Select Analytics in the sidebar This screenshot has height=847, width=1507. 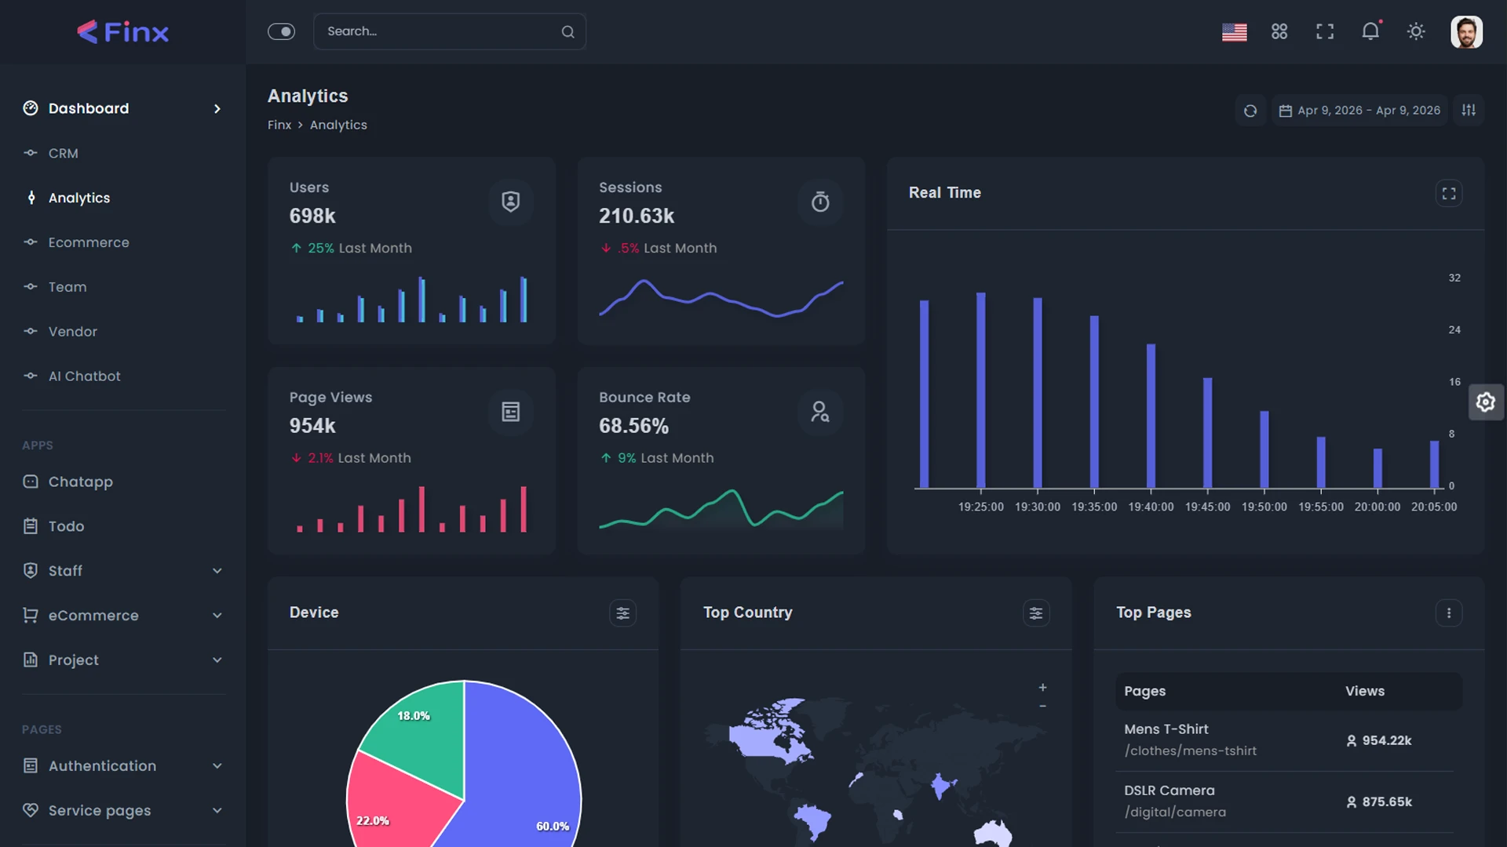78,198
